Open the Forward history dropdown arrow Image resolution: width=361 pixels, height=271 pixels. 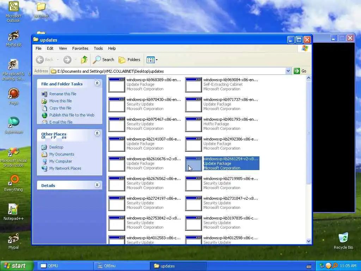(x=75, y=60)
